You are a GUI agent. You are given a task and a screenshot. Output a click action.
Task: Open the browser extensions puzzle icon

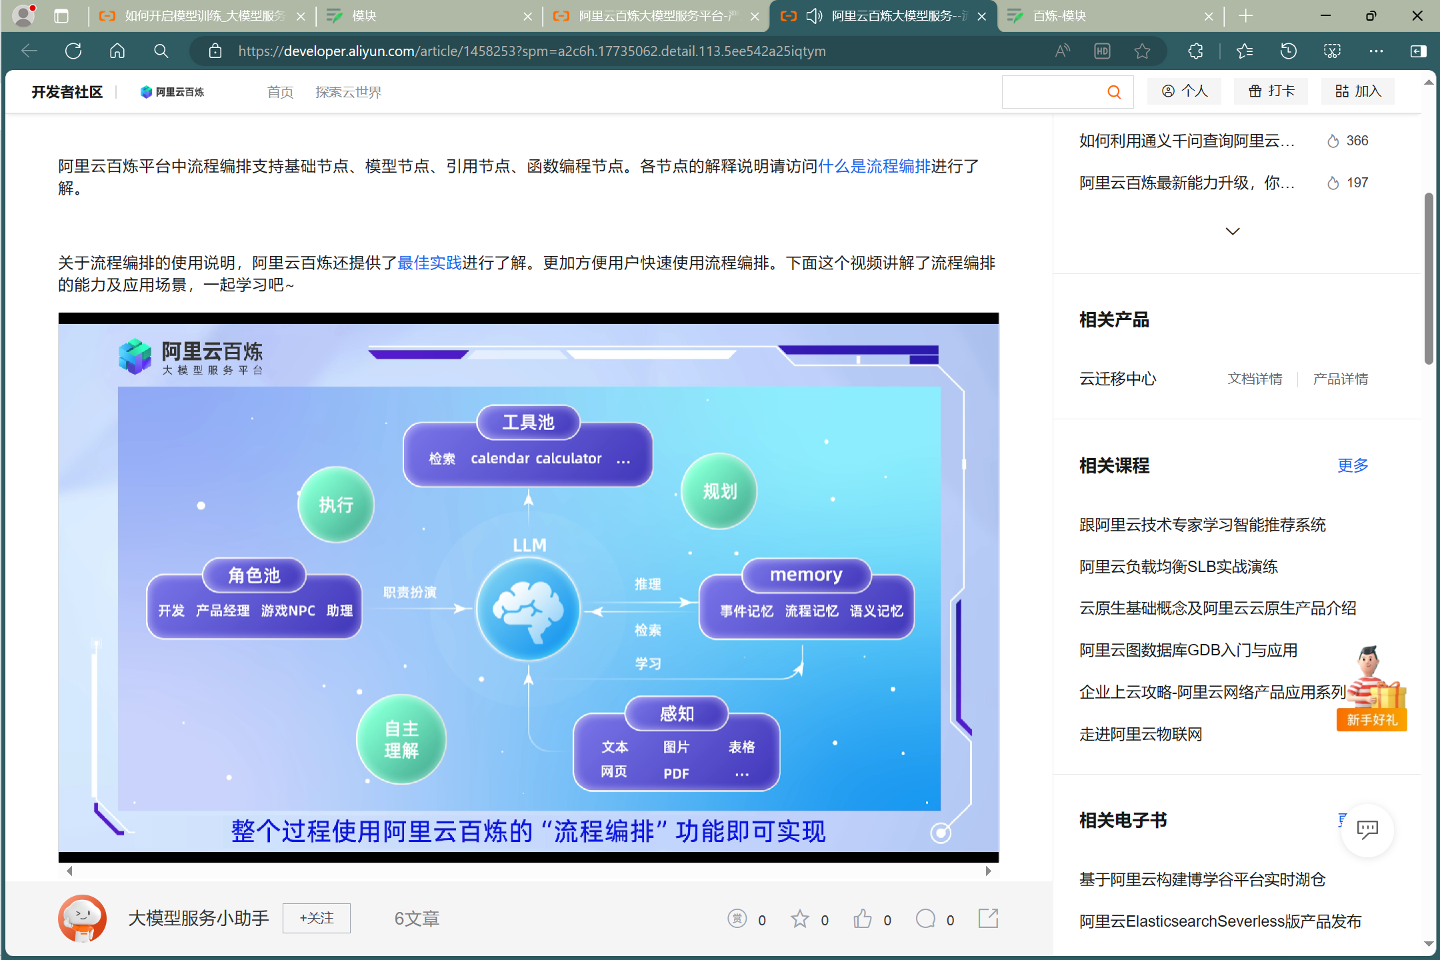click(1196, 51)
